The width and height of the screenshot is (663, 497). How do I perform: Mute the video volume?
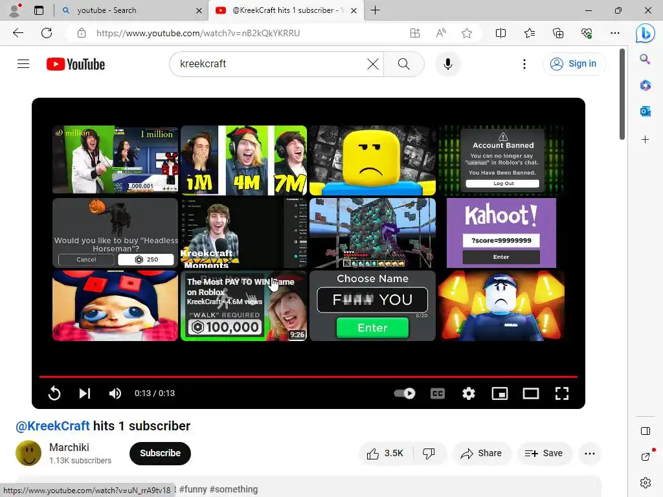[115, 393]
